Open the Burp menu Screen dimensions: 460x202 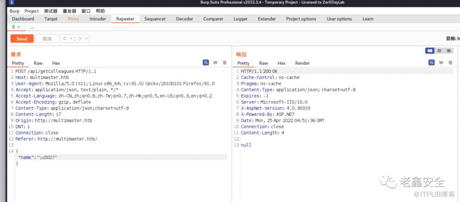(x=14, y=11)
